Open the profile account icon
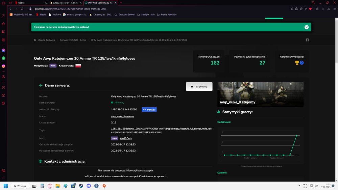 pyautogui.click(x=323, y=9)
